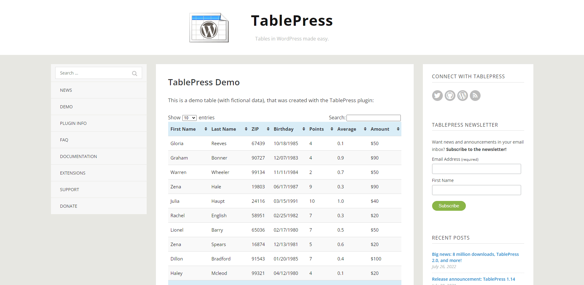The width and height of the screenshot is (584, 285).
Task: Focus the table Search input
Action: pos(373,118)
